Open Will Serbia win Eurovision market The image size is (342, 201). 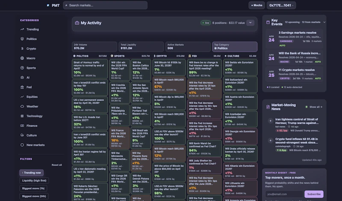(x=240, y=67)
